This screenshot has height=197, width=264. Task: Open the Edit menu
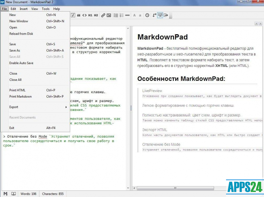click(13, 9)
